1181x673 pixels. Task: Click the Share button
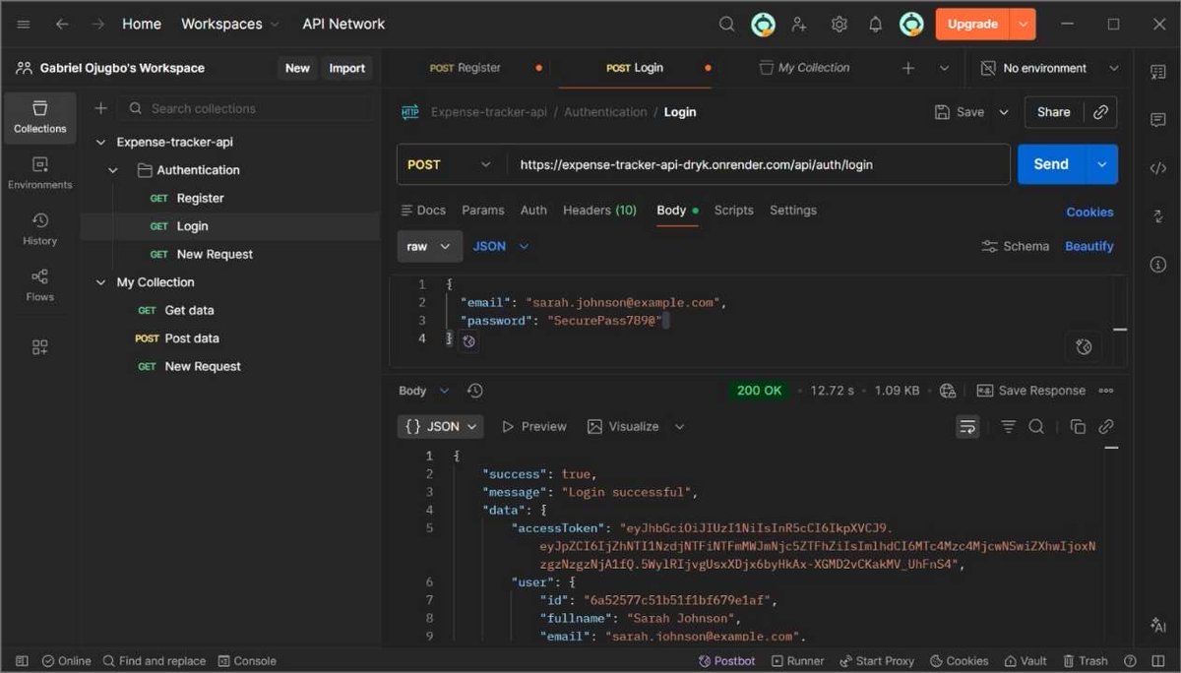tap(1053, 112)
